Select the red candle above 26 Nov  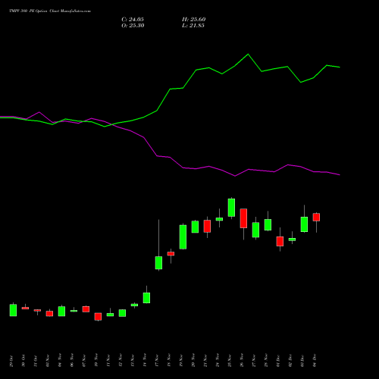(x=243, y=218)
